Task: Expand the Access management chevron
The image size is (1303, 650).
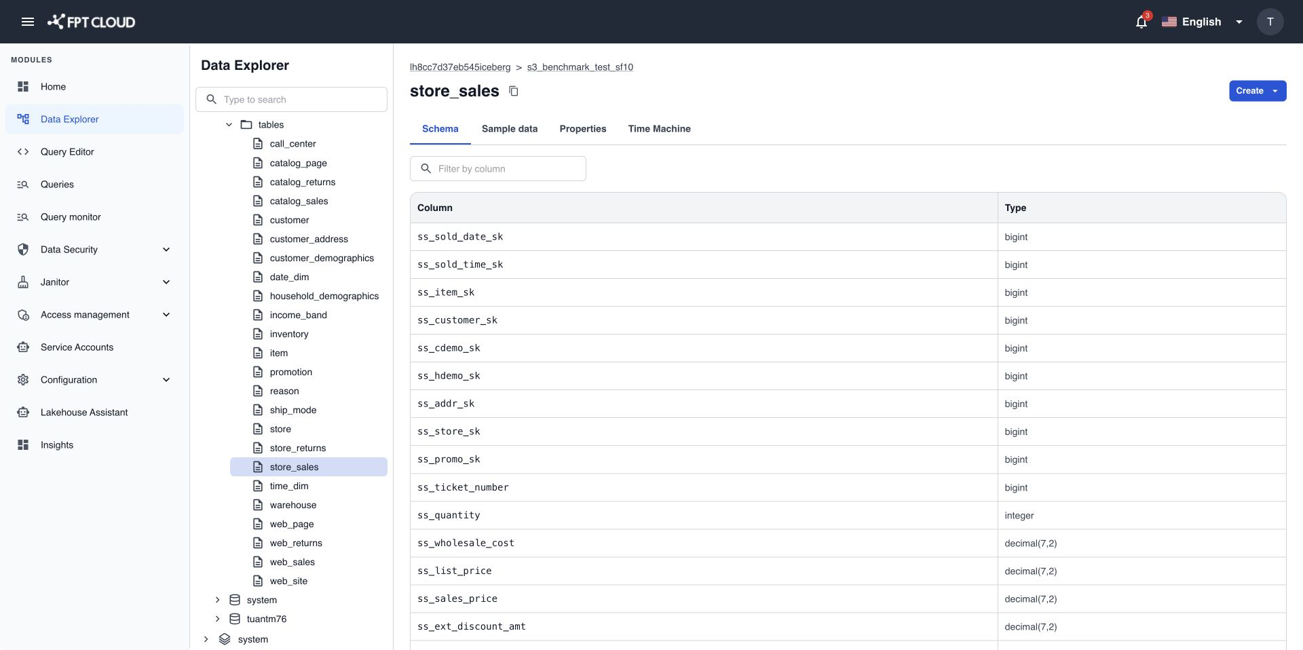Action: point(166,315)
